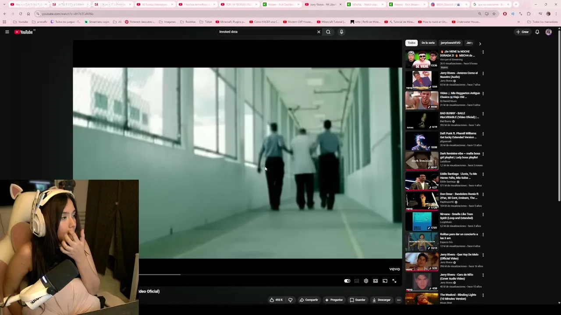Screen dimensions: 561x315
Task: Open options for NOCHE DORADA video
Action: [483, 52]
